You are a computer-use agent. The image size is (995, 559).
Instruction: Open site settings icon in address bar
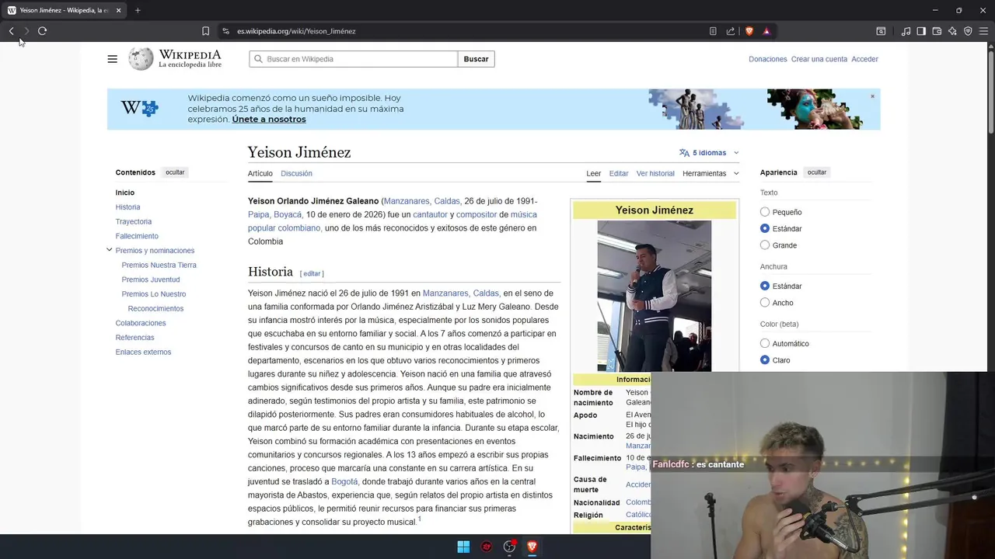tap(225, 31)
